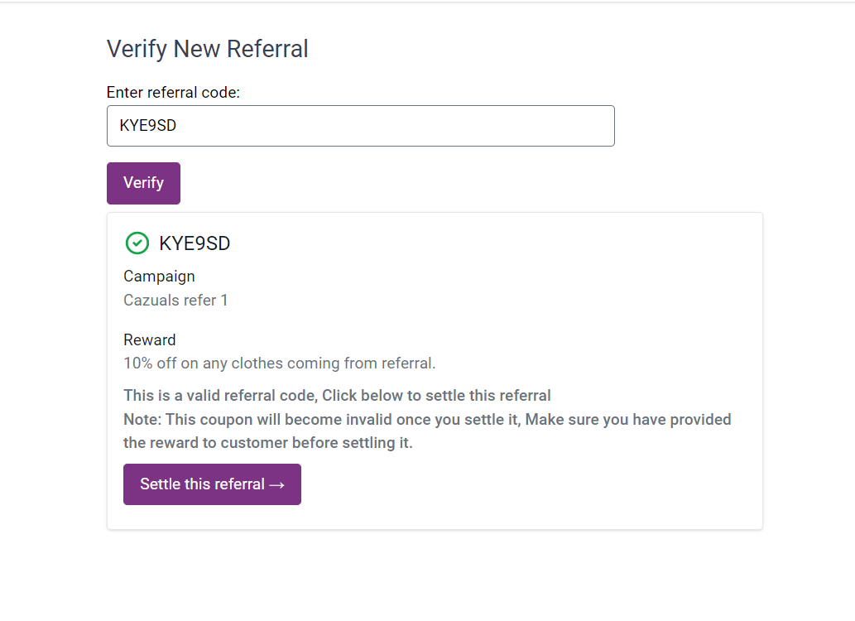The image size is (855, 621).
Task: Click the typed KYE9SD text in input
Action: [148, 126]
